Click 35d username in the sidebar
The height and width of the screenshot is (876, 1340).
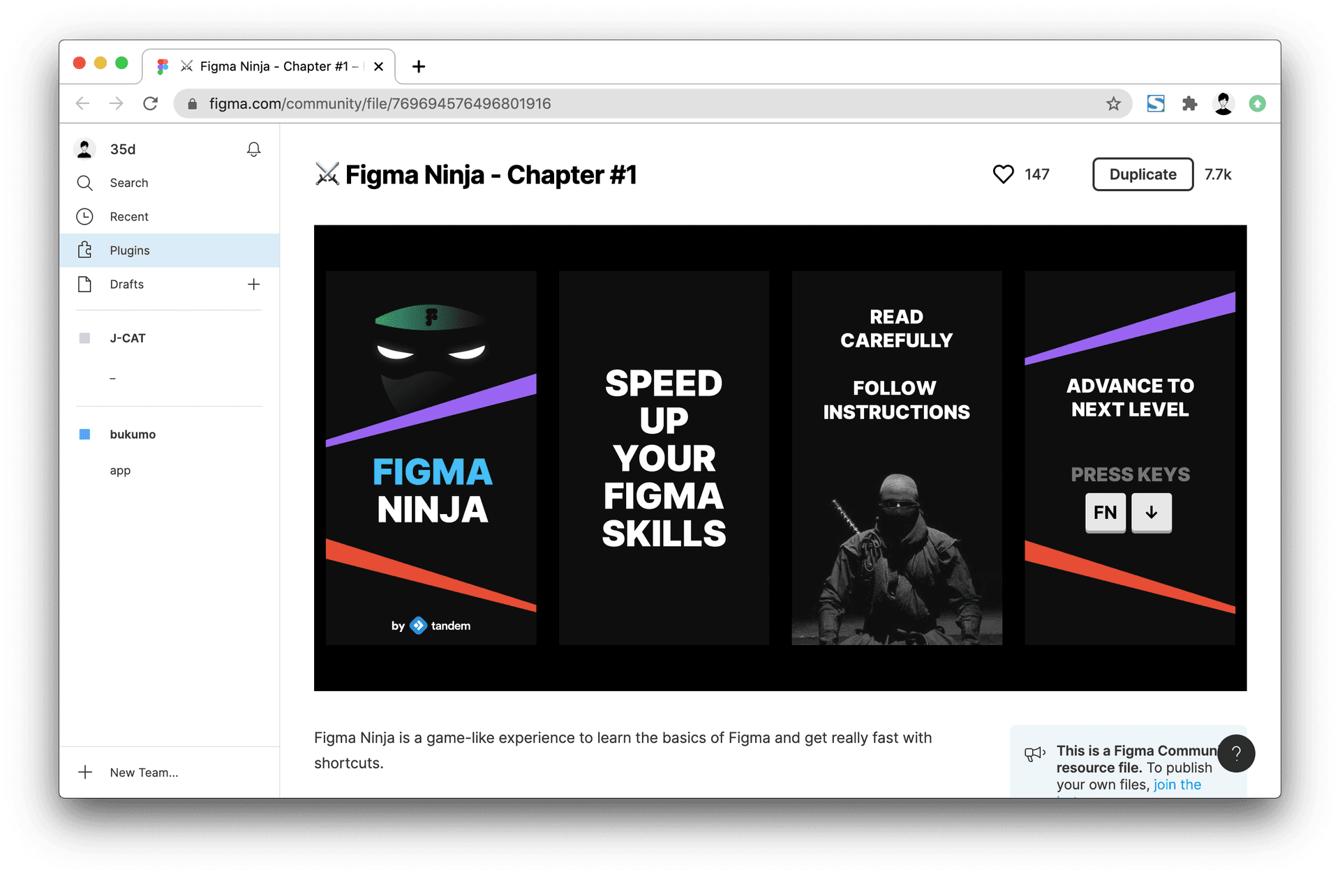123,149
